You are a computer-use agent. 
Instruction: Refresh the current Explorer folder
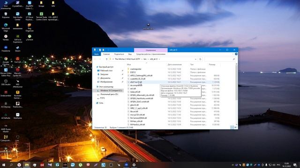point(200,59)
